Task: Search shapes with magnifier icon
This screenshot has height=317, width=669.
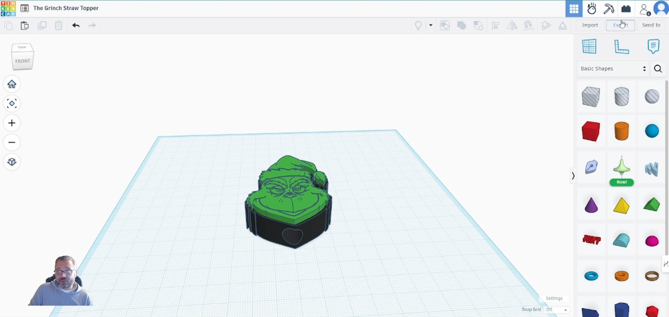Action: point(658,69)
